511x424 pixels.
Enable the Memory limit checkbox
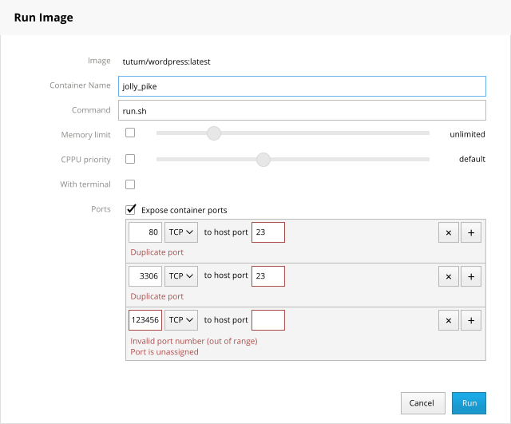coord(130,133)
